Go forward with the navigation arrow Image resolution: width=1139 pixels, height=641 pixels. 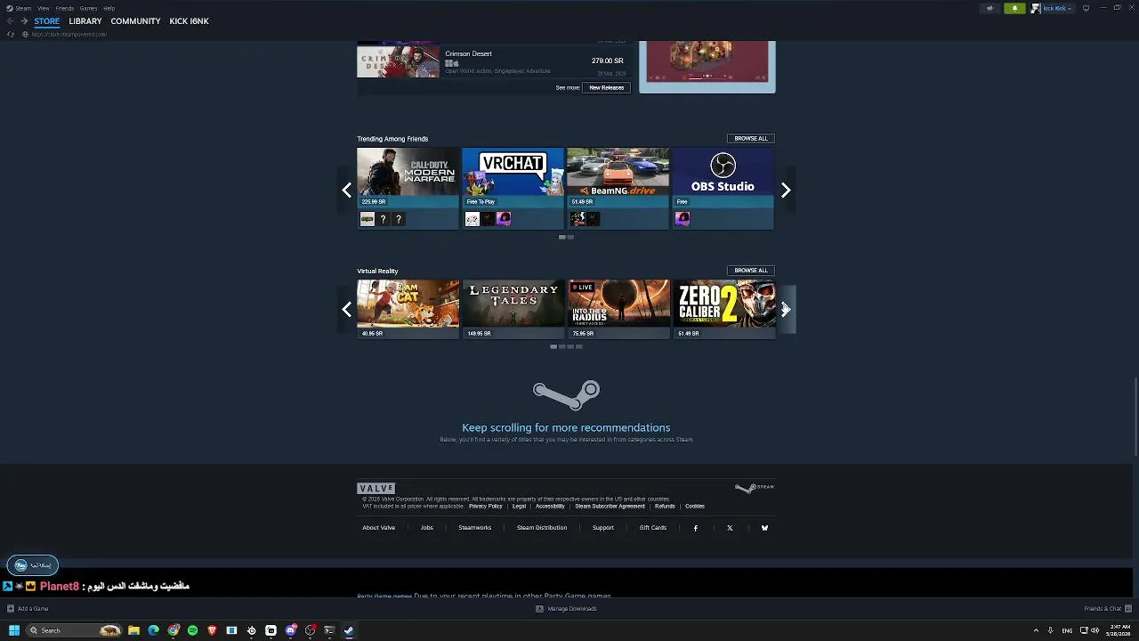coord(24,20)
